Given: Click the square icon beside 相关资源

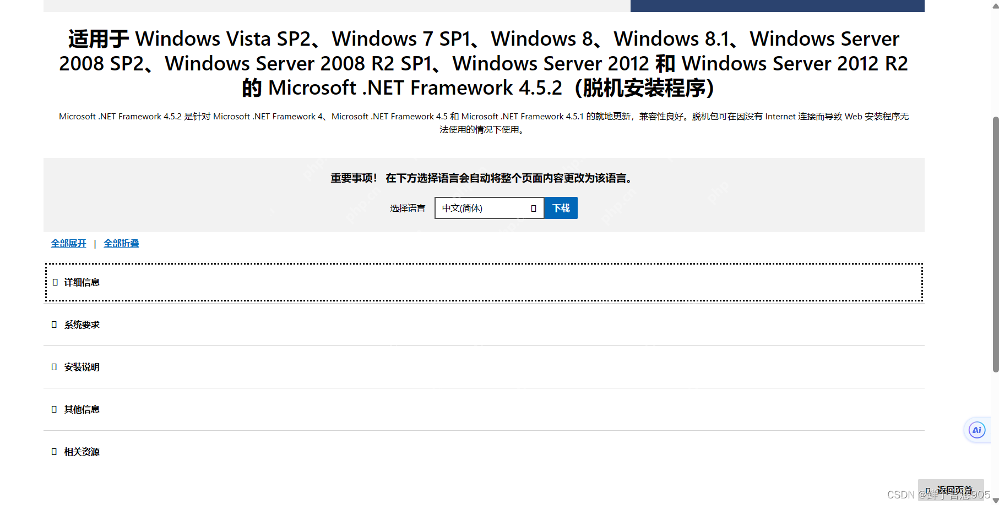Looking at the screenshot, I should click(54, 452).
